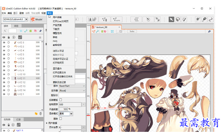Select the arrow selection tool
This screenshot has width=223, height=134.
(x=171, y=19)
